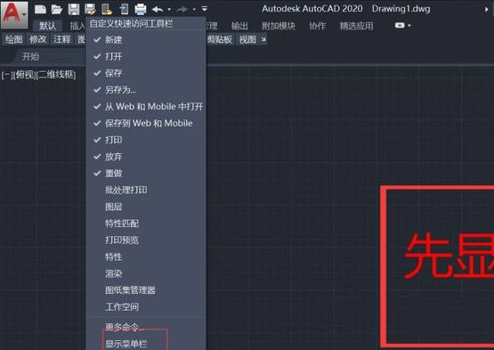Uncheck 重做 in the customize menu
This screenshot has height=350, width=494.
(x=146, y=174)
